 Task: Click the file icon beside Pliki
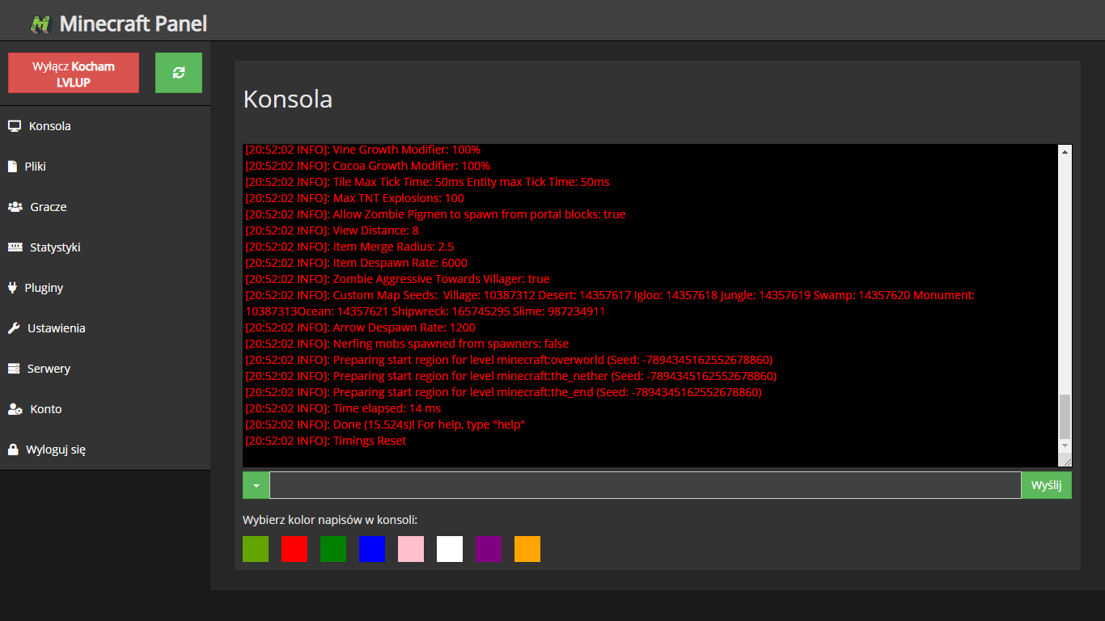pyautogui.click(x=12, y=167)
